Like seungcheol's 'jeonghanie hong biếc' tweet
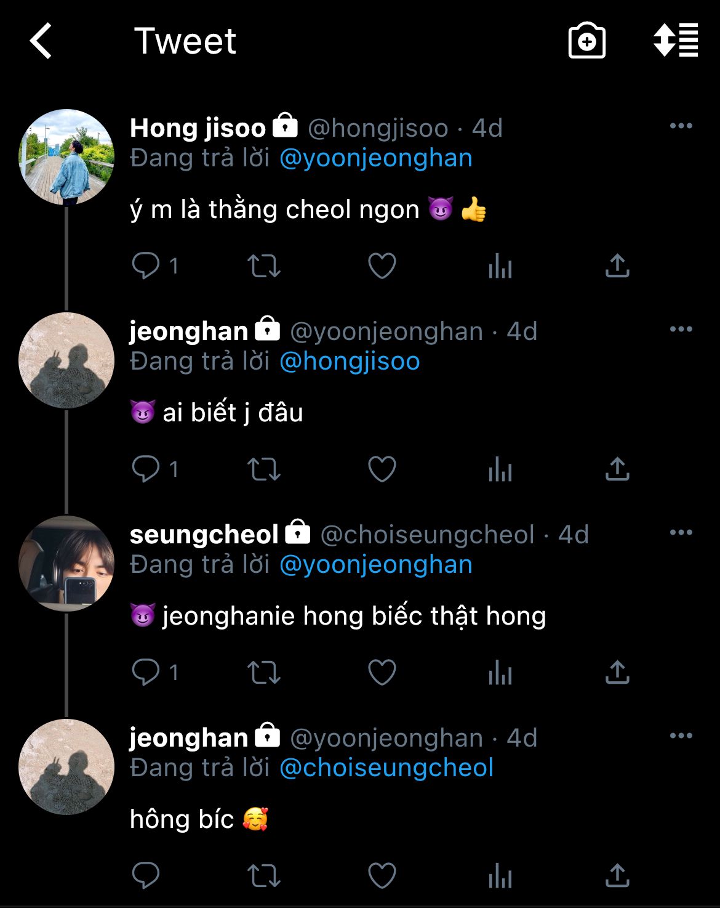This screenshot has width=720, height=908. point(382,673)
